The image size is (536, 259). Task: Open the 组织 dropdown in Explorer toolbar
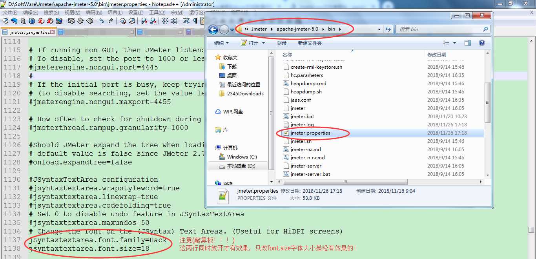click(222, 43)
